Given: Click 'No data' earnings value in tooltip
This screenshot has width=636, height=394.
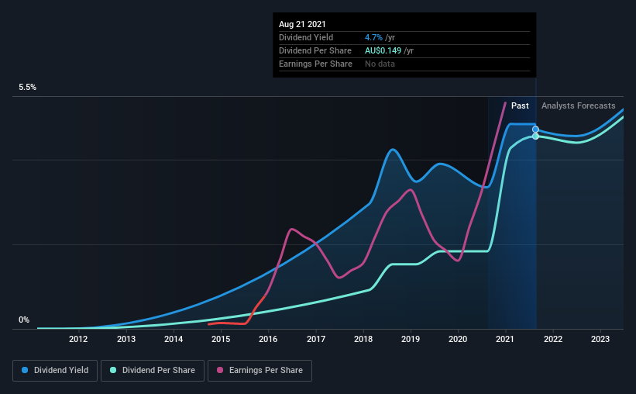Looking at the screenshot, I should coord(380,64).
